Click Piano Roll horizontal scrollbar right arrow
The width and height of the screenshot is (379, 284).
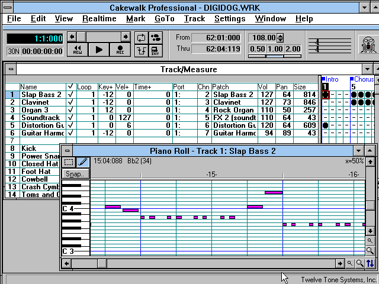[340, 263]
